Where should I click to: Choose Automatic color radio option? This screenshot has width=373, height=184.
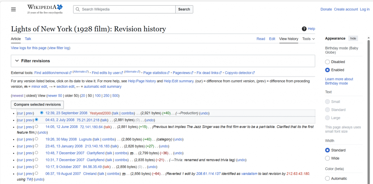(x=327, y=178)
